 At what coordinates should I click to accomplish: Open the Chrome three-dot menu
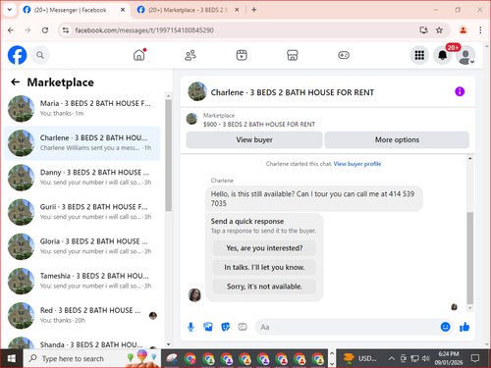point(480,30)
